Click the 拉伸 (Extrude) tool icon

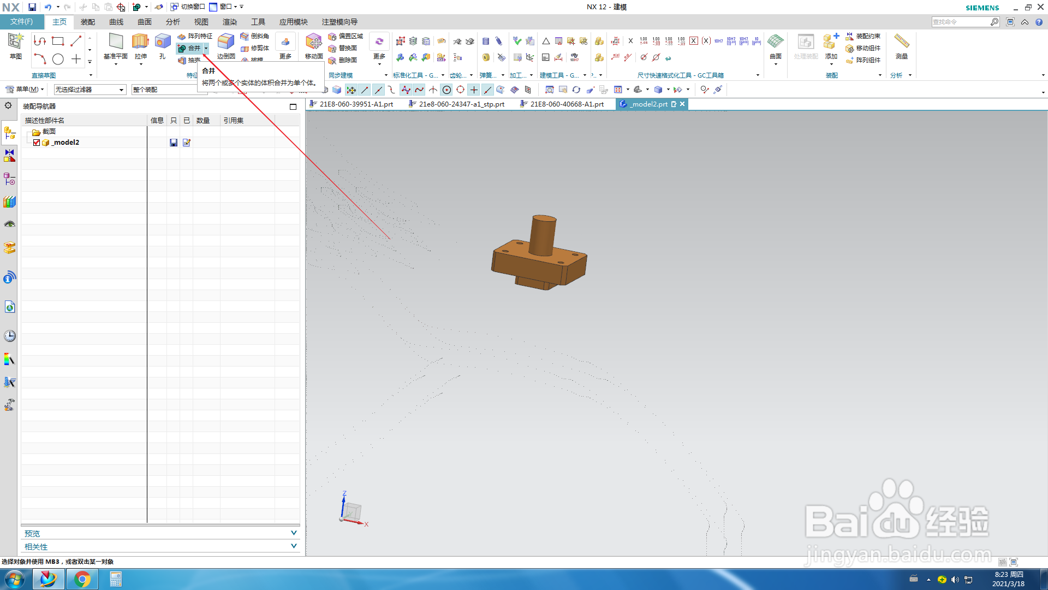[140, 42]
